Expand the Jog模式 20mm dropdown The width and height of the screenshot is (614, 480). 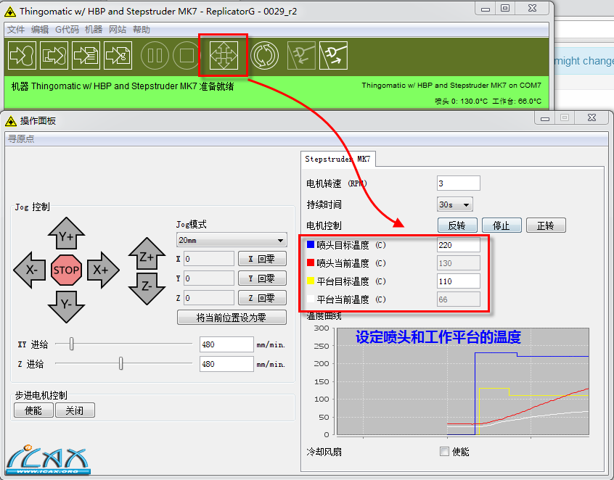point(232,240)
